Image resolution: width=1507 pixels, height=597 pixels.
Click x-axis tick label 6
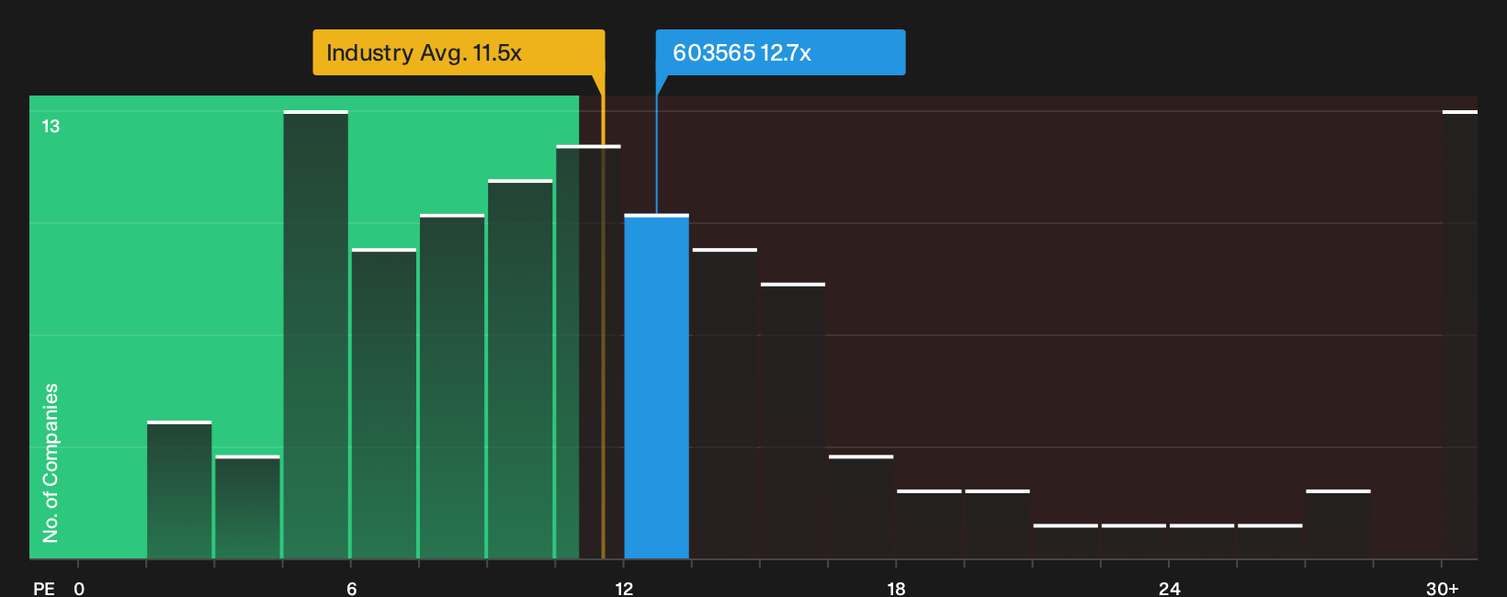click(x=351, y=589)
